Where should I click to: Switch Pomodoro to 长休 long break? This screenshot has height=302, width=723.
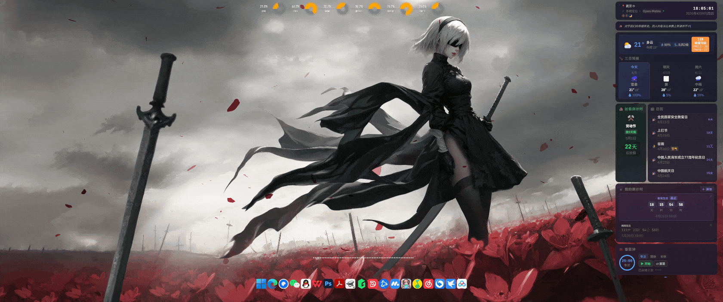pyautogui.click(x=663, y=256)
